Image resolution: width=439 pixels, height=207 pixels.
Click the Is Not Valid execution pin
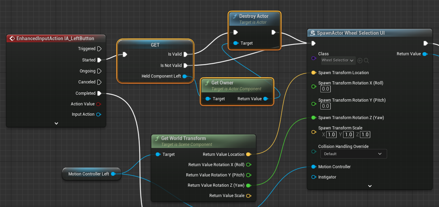pos(186,66)
